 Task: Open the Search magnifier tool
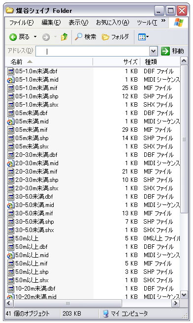click(78, 37)
